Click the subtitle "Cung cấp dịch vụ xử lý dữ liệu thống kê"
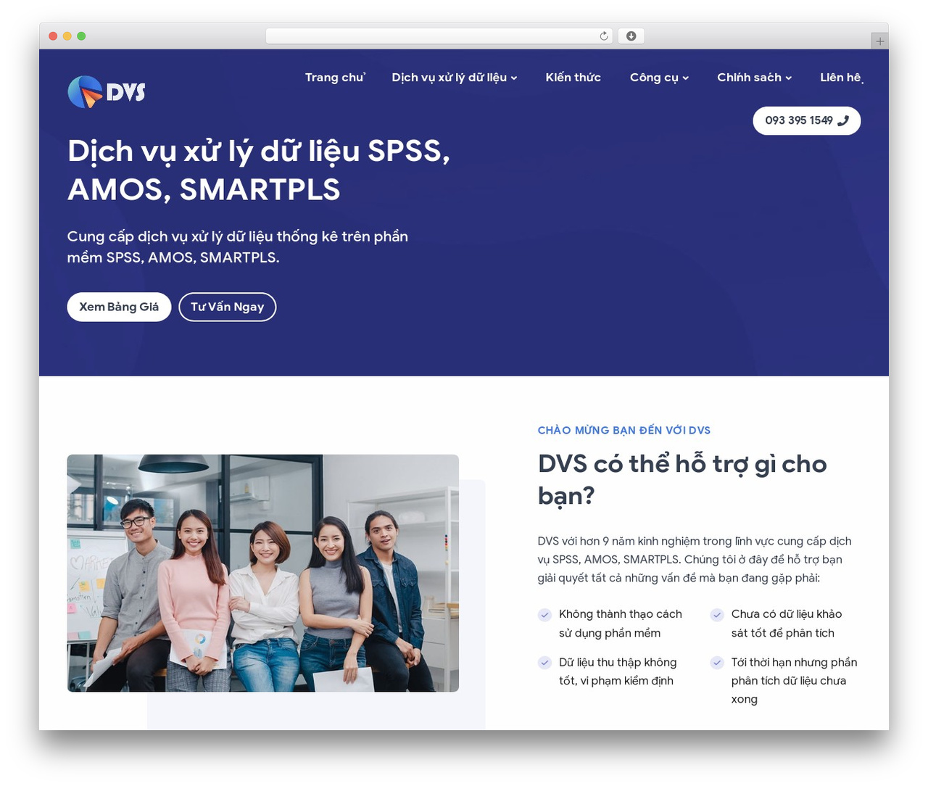Screen dimensions: 928x786 [x=238, y=247]
